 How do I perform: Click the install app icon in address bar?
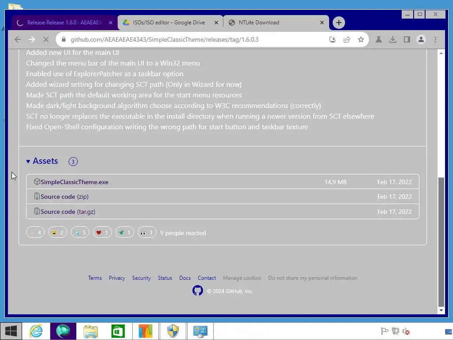(x=333, y=39)
